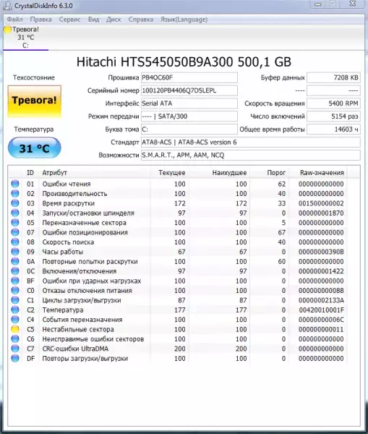Click the Прошивка field PB4OC60F
The image size is (368, 434).
click(x=189, y=77)
